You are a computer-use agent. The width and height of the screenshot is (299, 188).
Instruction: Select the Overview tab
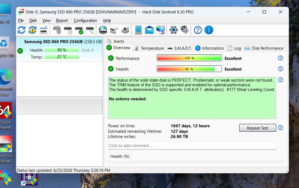pyautogui.click(x=118, y=48)
